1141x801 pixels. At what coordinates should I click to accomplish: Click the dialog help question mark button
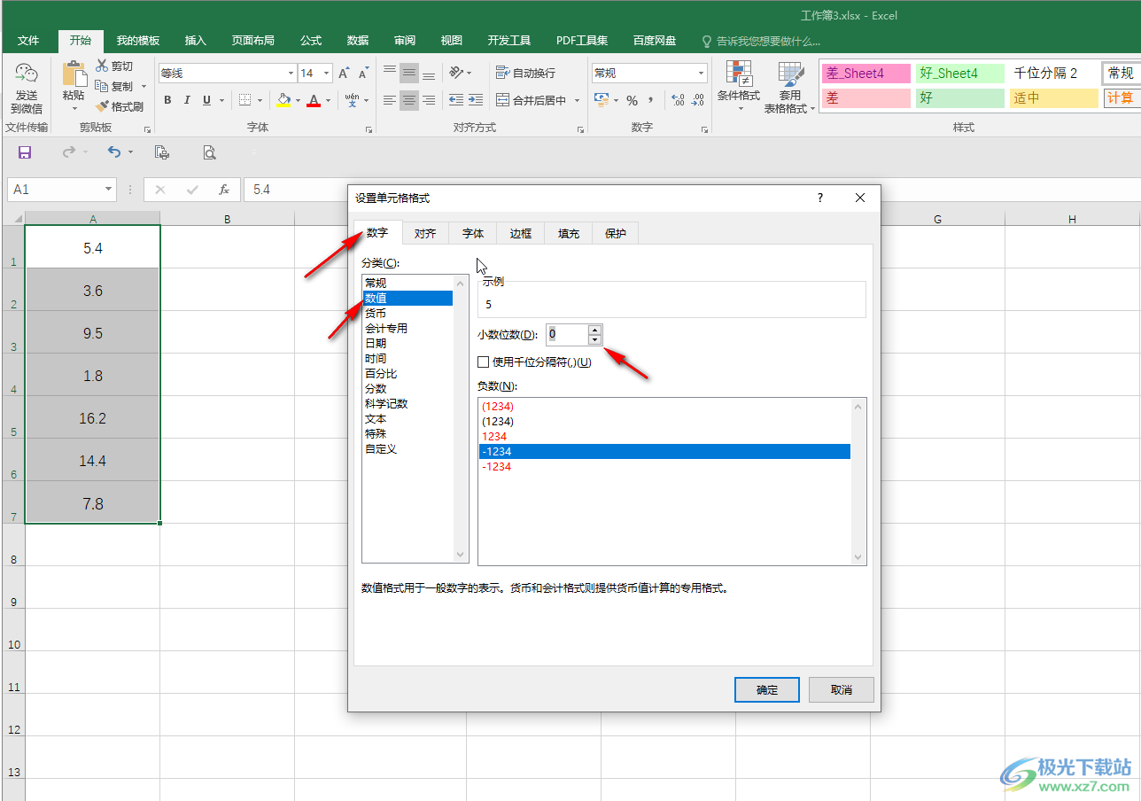pos(820,198)
